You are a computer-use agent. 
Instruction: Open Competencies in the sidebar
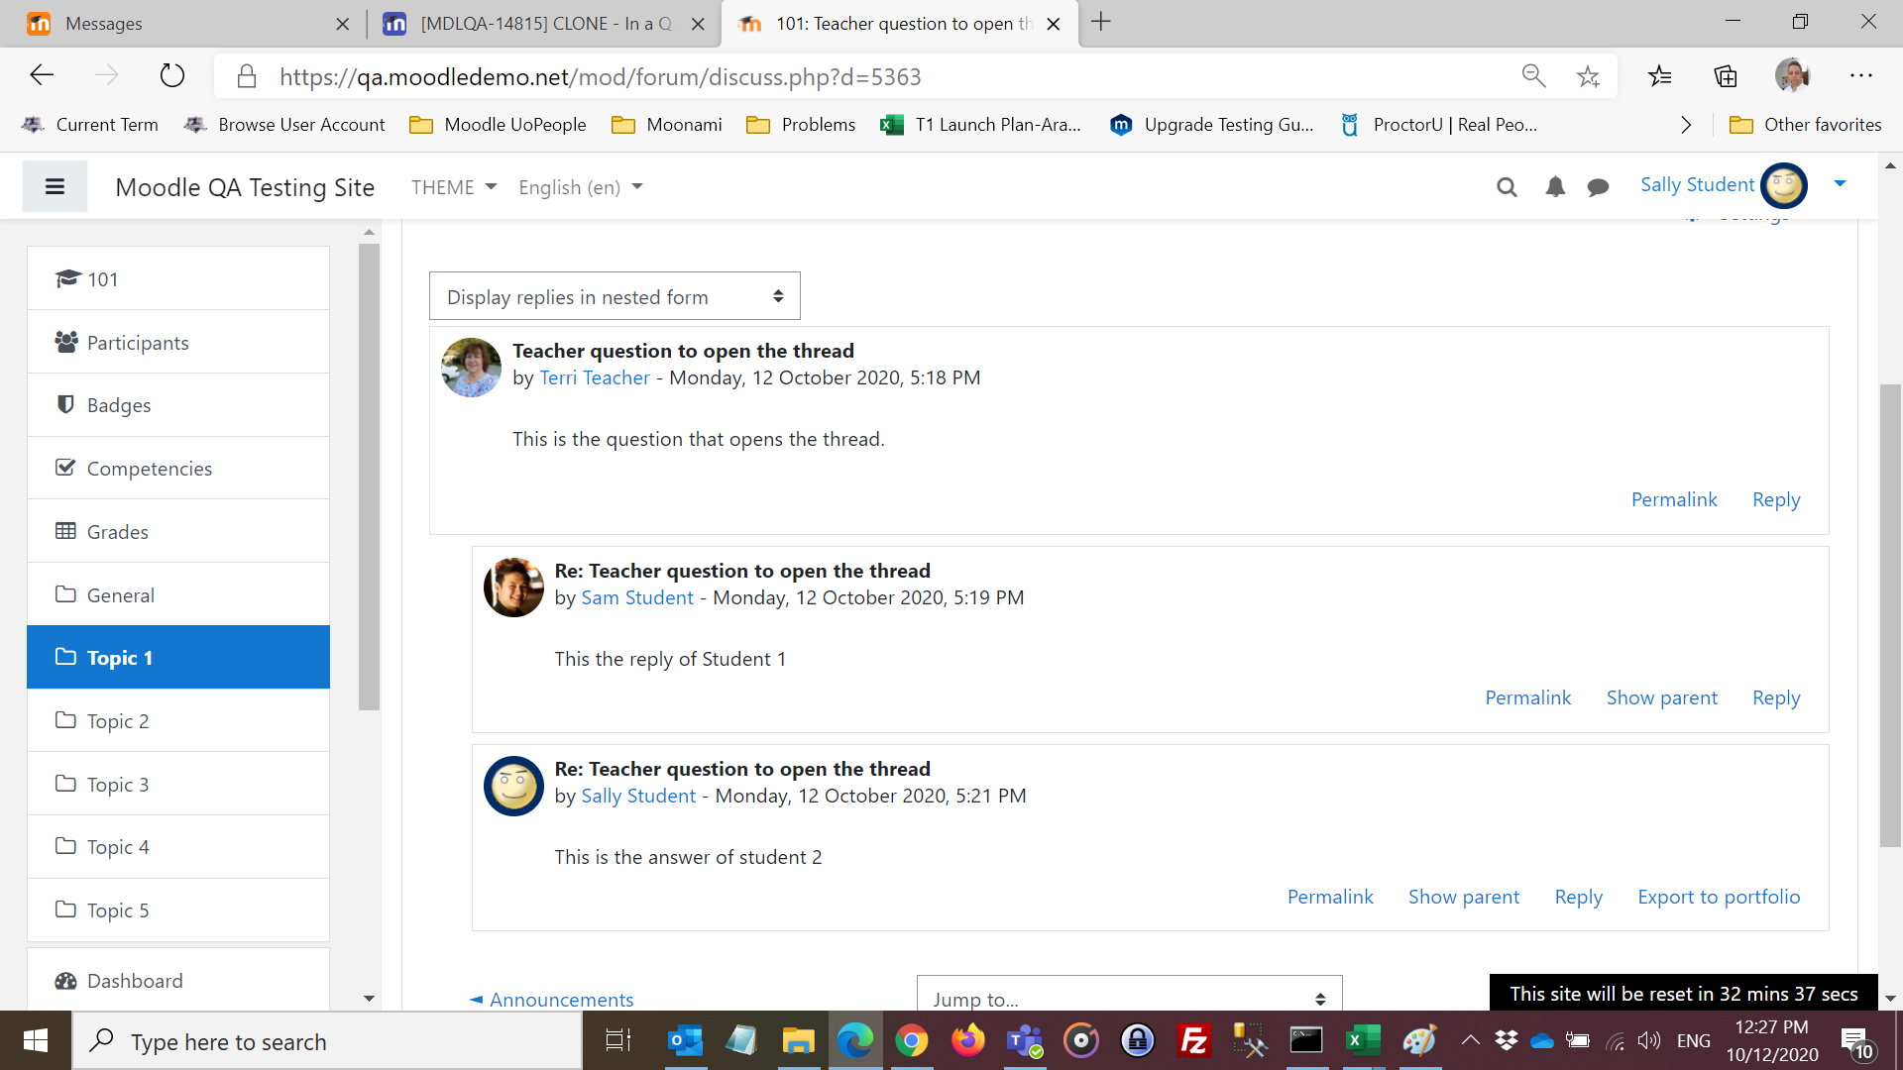178,468
